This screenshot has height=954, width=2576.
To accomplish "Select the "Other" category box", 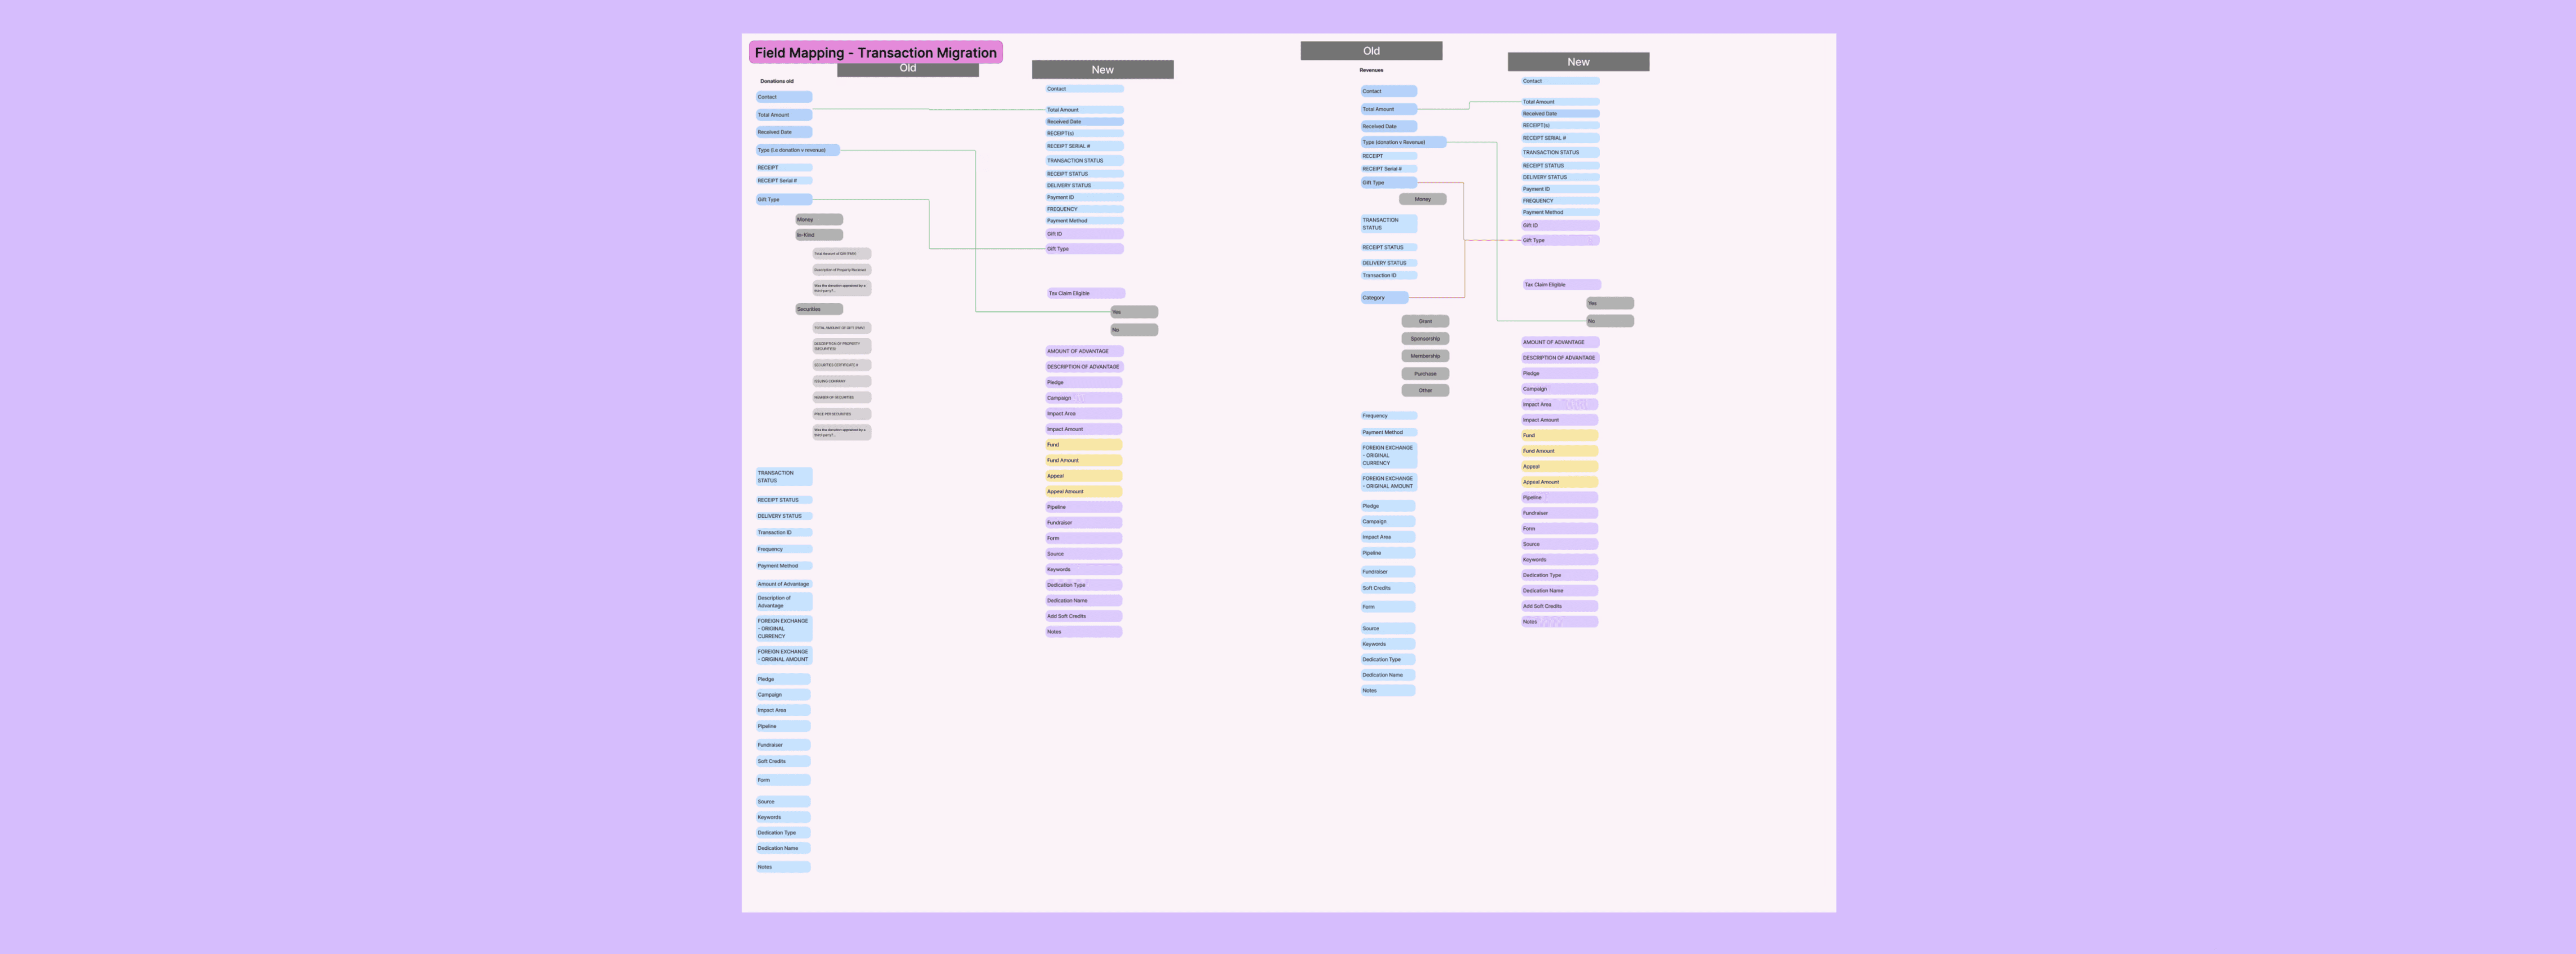I will 1425,391.
